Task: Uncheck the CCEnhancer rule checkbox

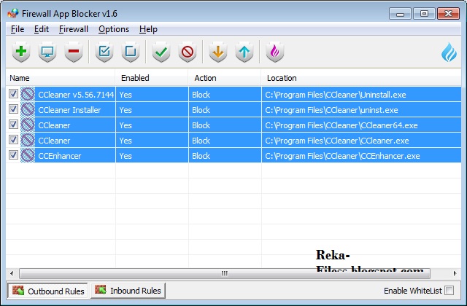Action: tap(13, 155)
